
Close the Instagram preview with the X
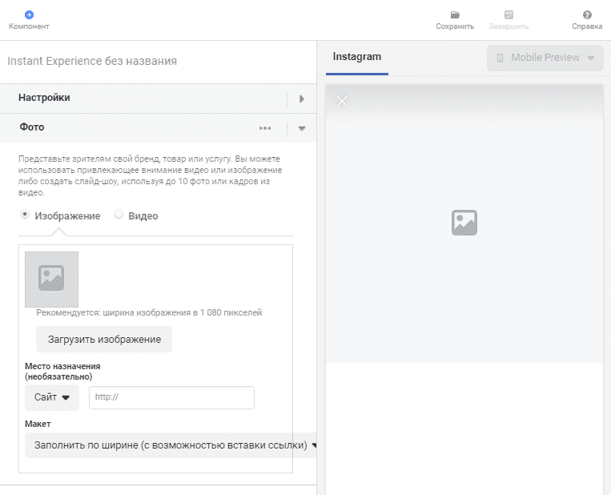pos(342,101)
